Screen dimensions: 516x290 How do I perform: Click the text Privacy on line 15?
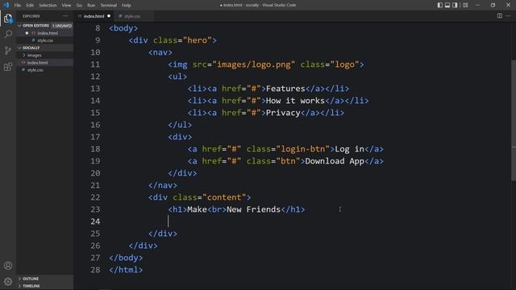click(x=283, y=113)
